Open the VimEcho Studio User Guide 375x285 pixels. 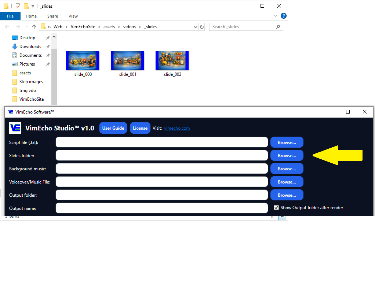pyautogui.click(x=113, y=128)
